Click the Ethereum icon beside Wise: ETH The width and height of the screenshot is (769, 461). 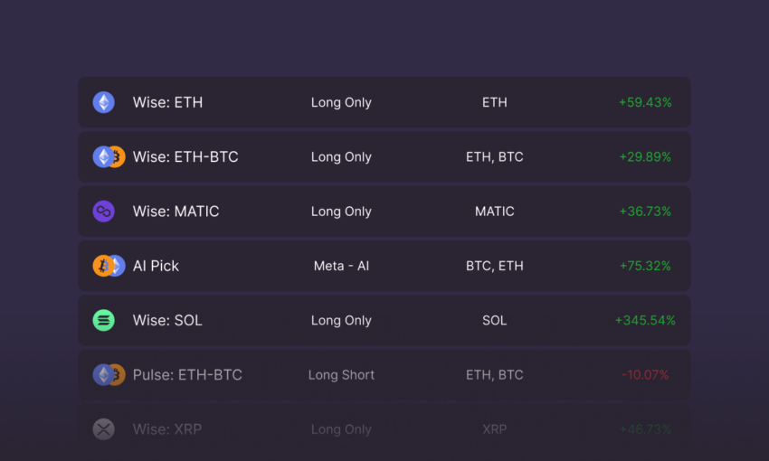coord(103,102)
